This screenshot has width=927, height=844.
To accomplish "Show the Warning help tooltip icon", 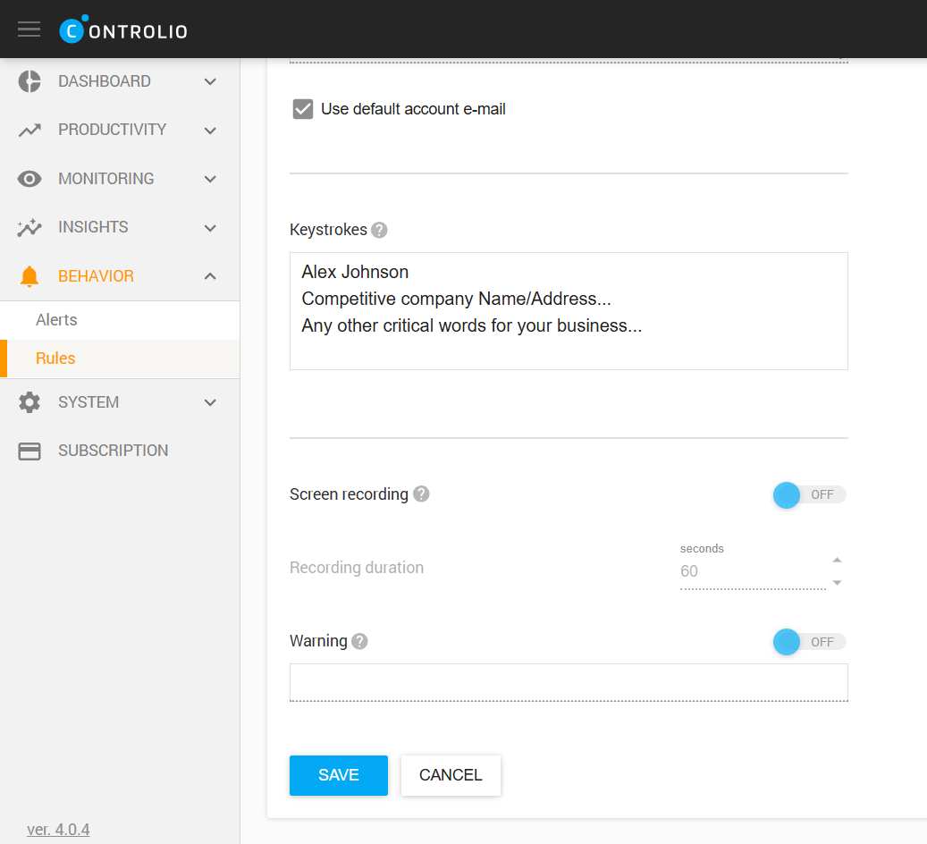I will click(359, 641).
